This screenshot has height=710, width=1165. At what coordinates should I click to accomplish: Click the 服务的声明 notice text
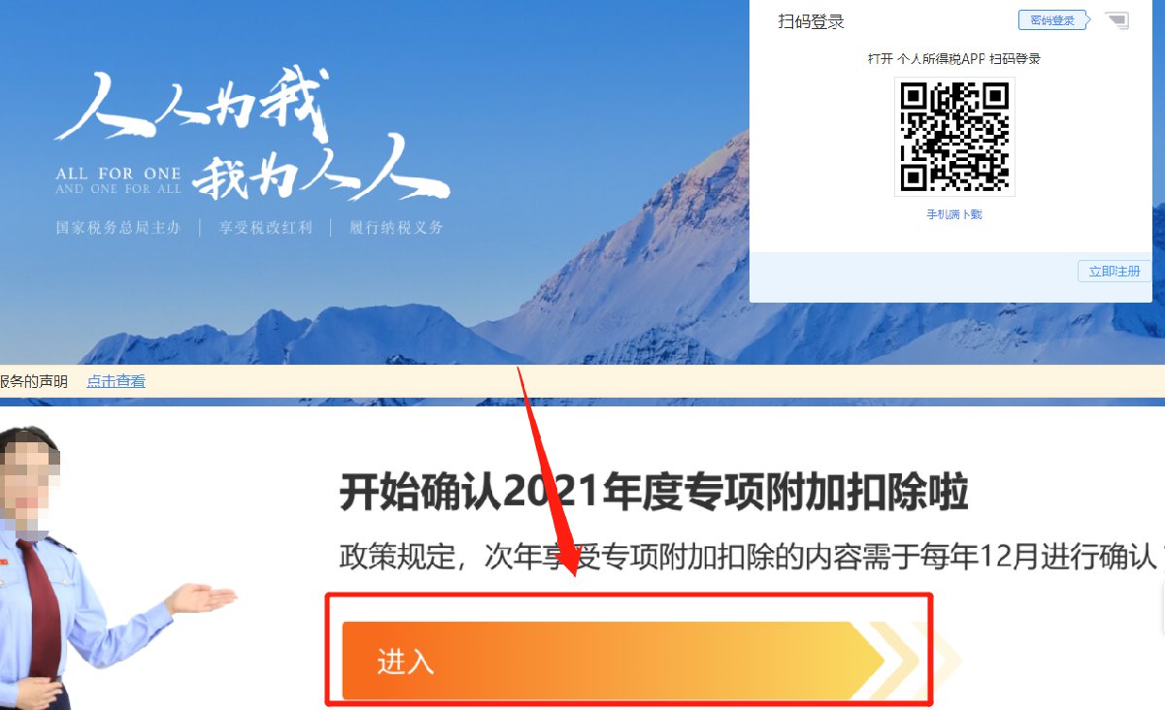34,381
